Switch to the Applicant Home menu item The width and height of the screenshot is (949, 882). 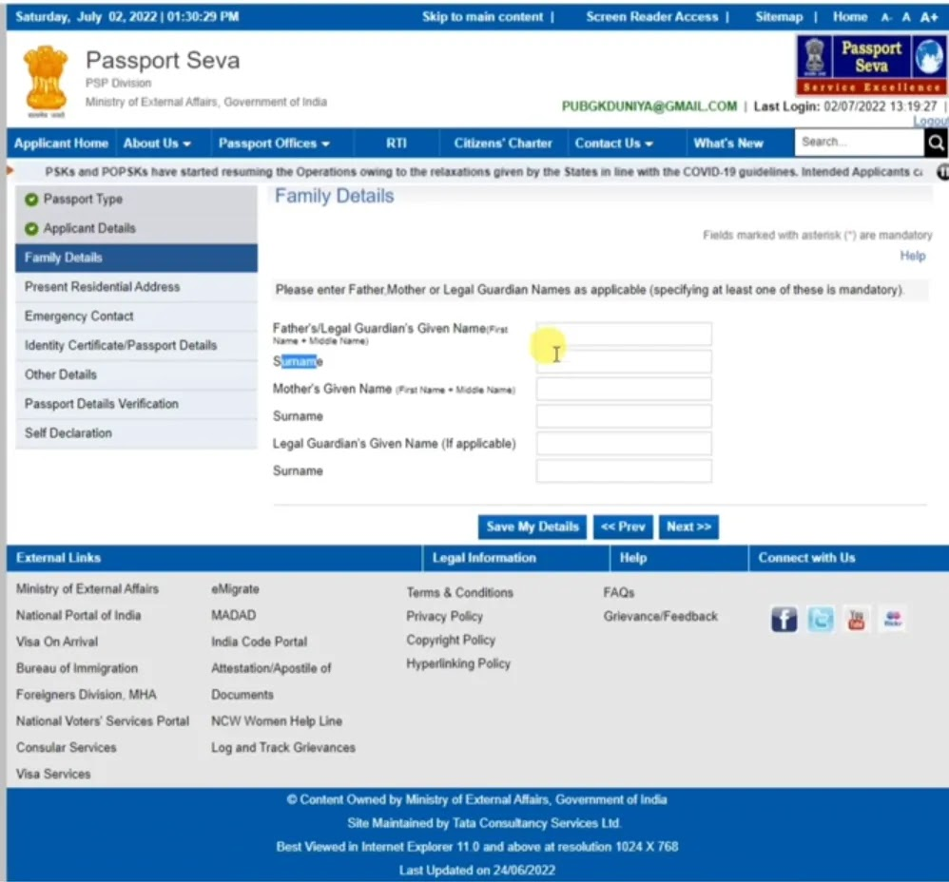coord(61,143)
